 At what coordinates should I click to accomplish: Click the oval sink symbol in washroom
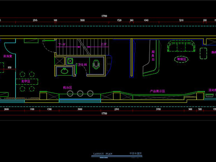[65, 71]
